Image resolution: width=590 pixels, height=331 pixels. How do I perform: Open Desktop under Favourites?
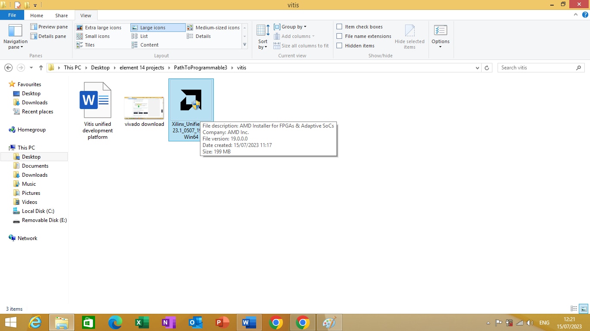31,94
